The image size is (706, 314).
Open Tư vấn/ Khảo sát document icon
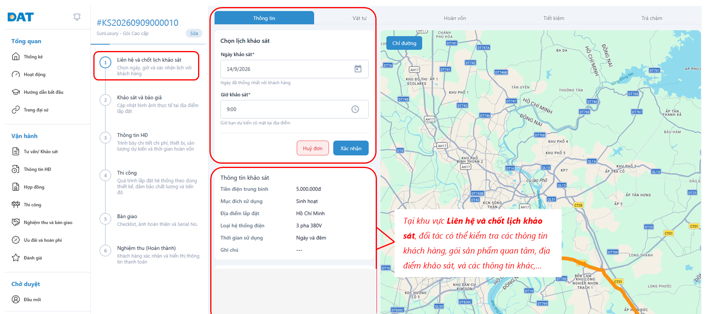(16, 152)
